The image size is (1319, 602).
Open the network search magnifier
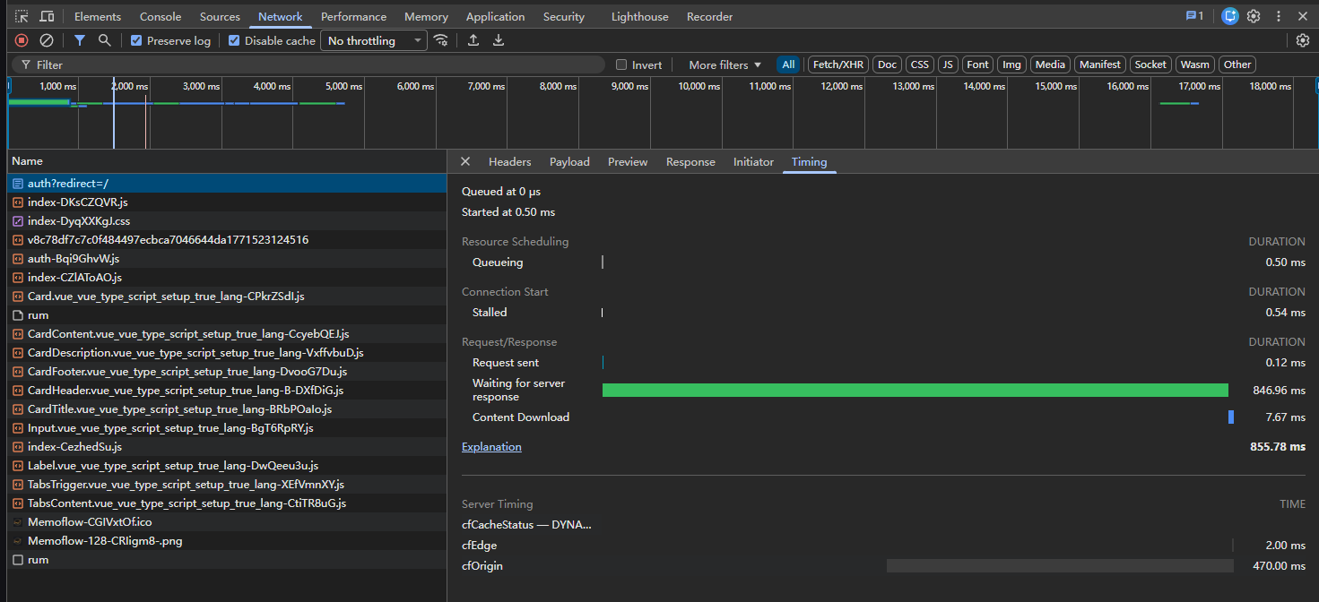pyautogui.click(x=105, y=40)
